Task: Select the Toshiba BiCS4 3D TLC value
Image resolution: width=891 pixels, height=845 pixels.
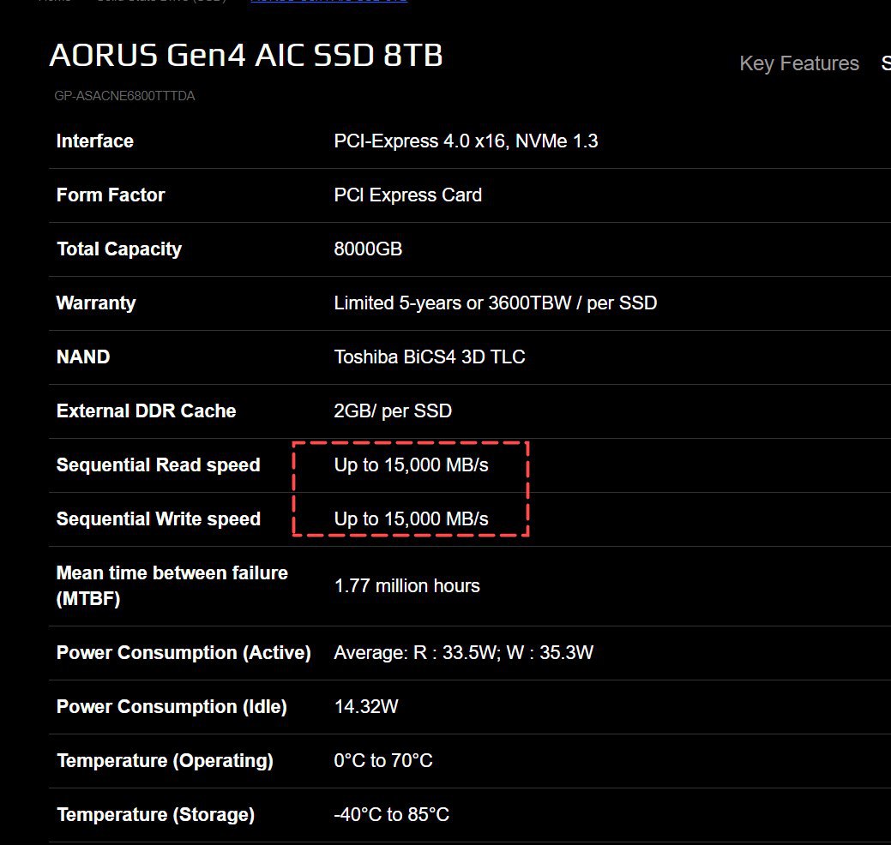Action: [x=430, y=357]
